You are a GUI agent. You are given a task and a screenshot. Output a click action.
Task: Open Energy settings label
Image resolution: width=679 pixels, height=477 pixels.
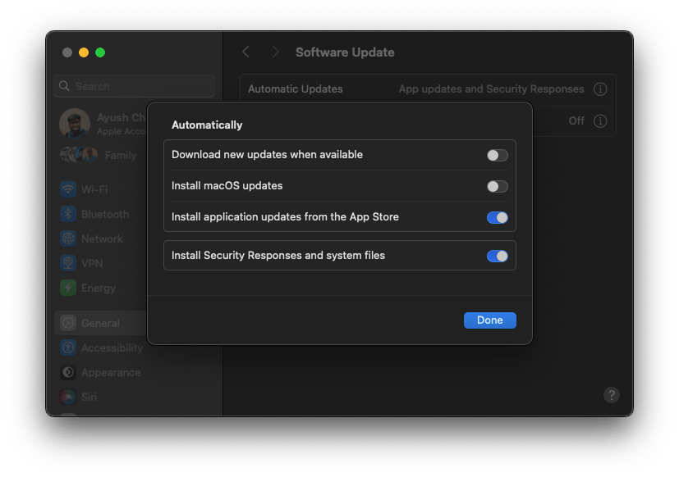pos(99,288)
